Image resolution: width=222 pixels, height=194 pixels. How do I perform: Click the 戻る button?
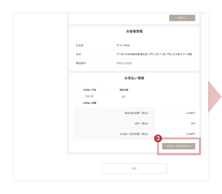tap(134, 169)
